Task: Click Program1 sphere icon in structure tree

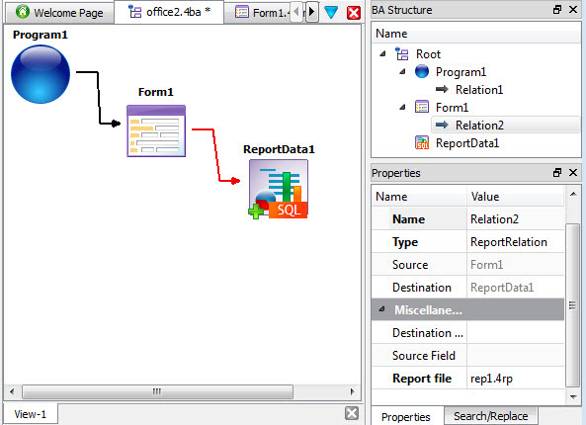Action: (422, 71)
